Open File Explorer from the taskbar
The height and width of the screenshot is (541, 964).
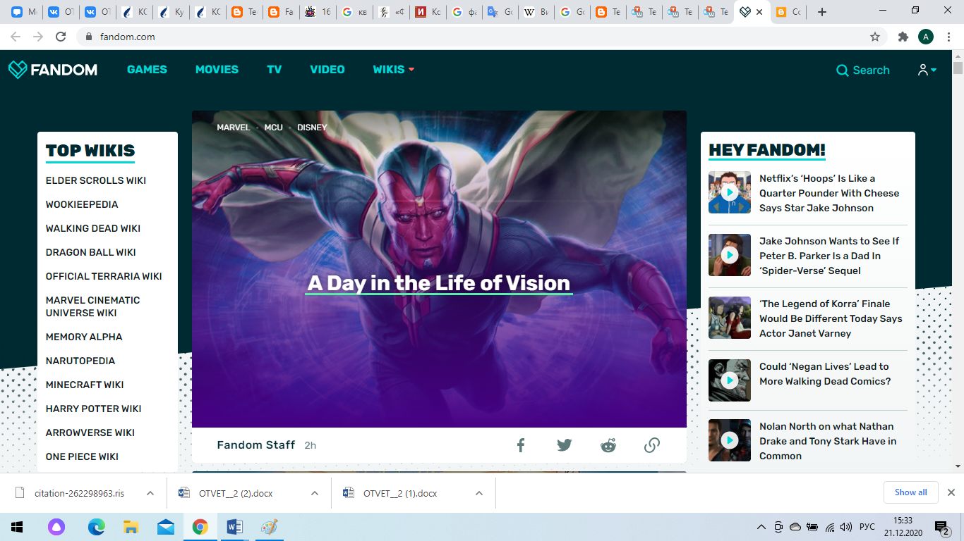click(x=131, y=527)
